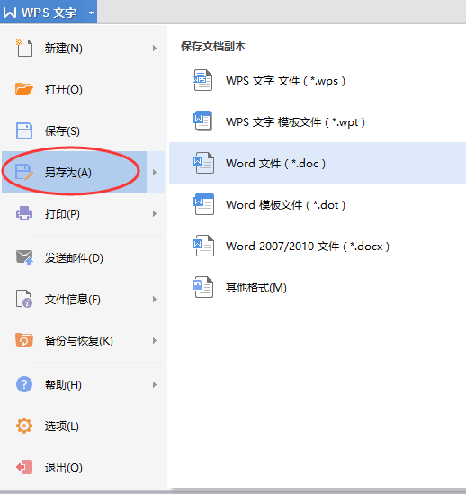Open 帮助(H) menu entry
466x494 pixels.
[x=83, y=384]
